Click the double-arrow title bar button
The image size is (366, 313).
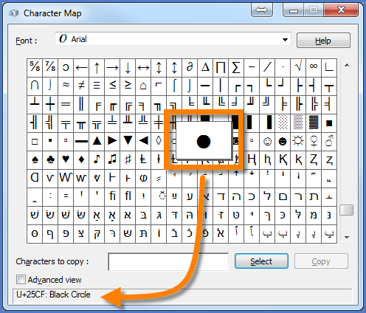(261, 10)
